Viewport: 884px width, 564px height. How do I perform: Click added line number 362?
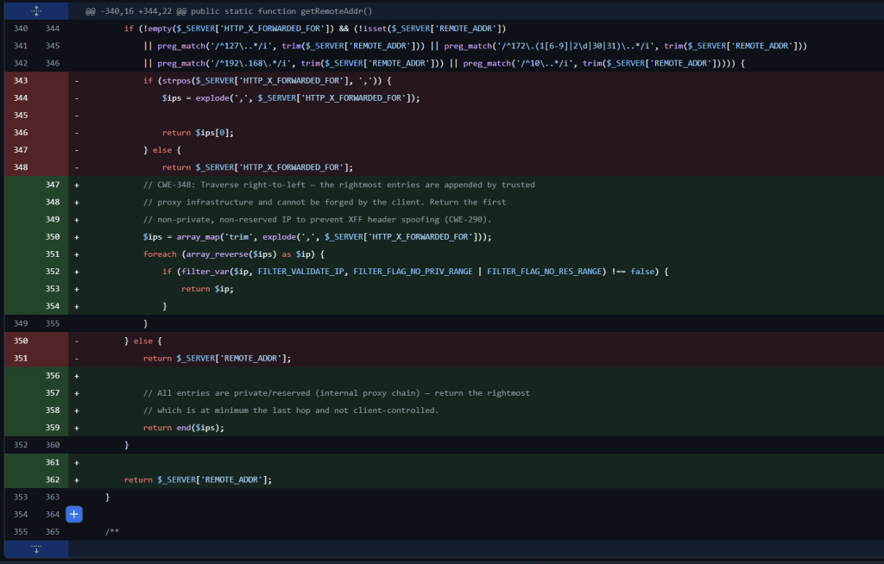(53, 479)
